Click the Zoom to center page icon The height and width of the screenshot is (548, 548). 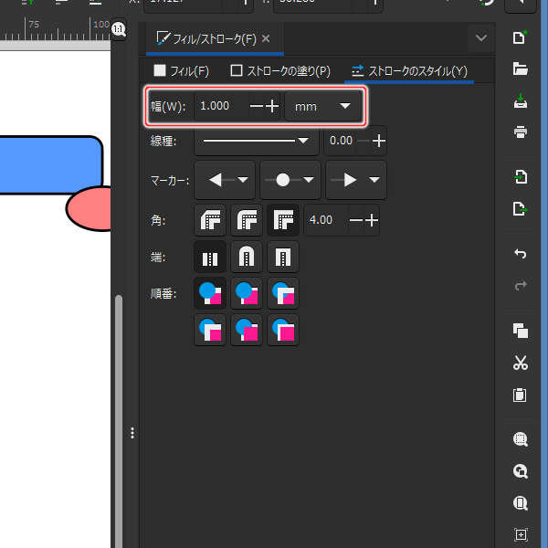[520, 534]
